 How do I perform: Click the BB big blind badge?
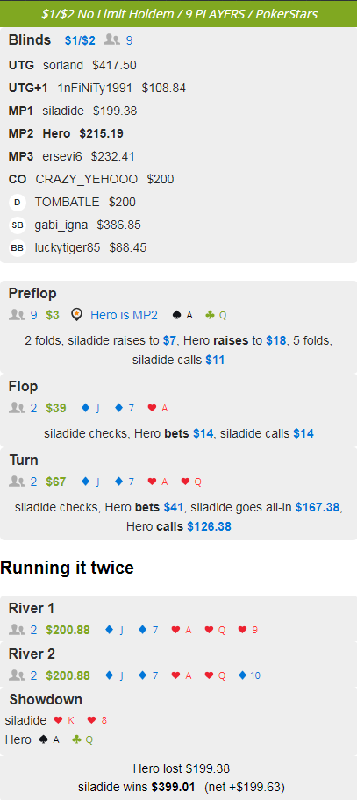pos(18,248)
